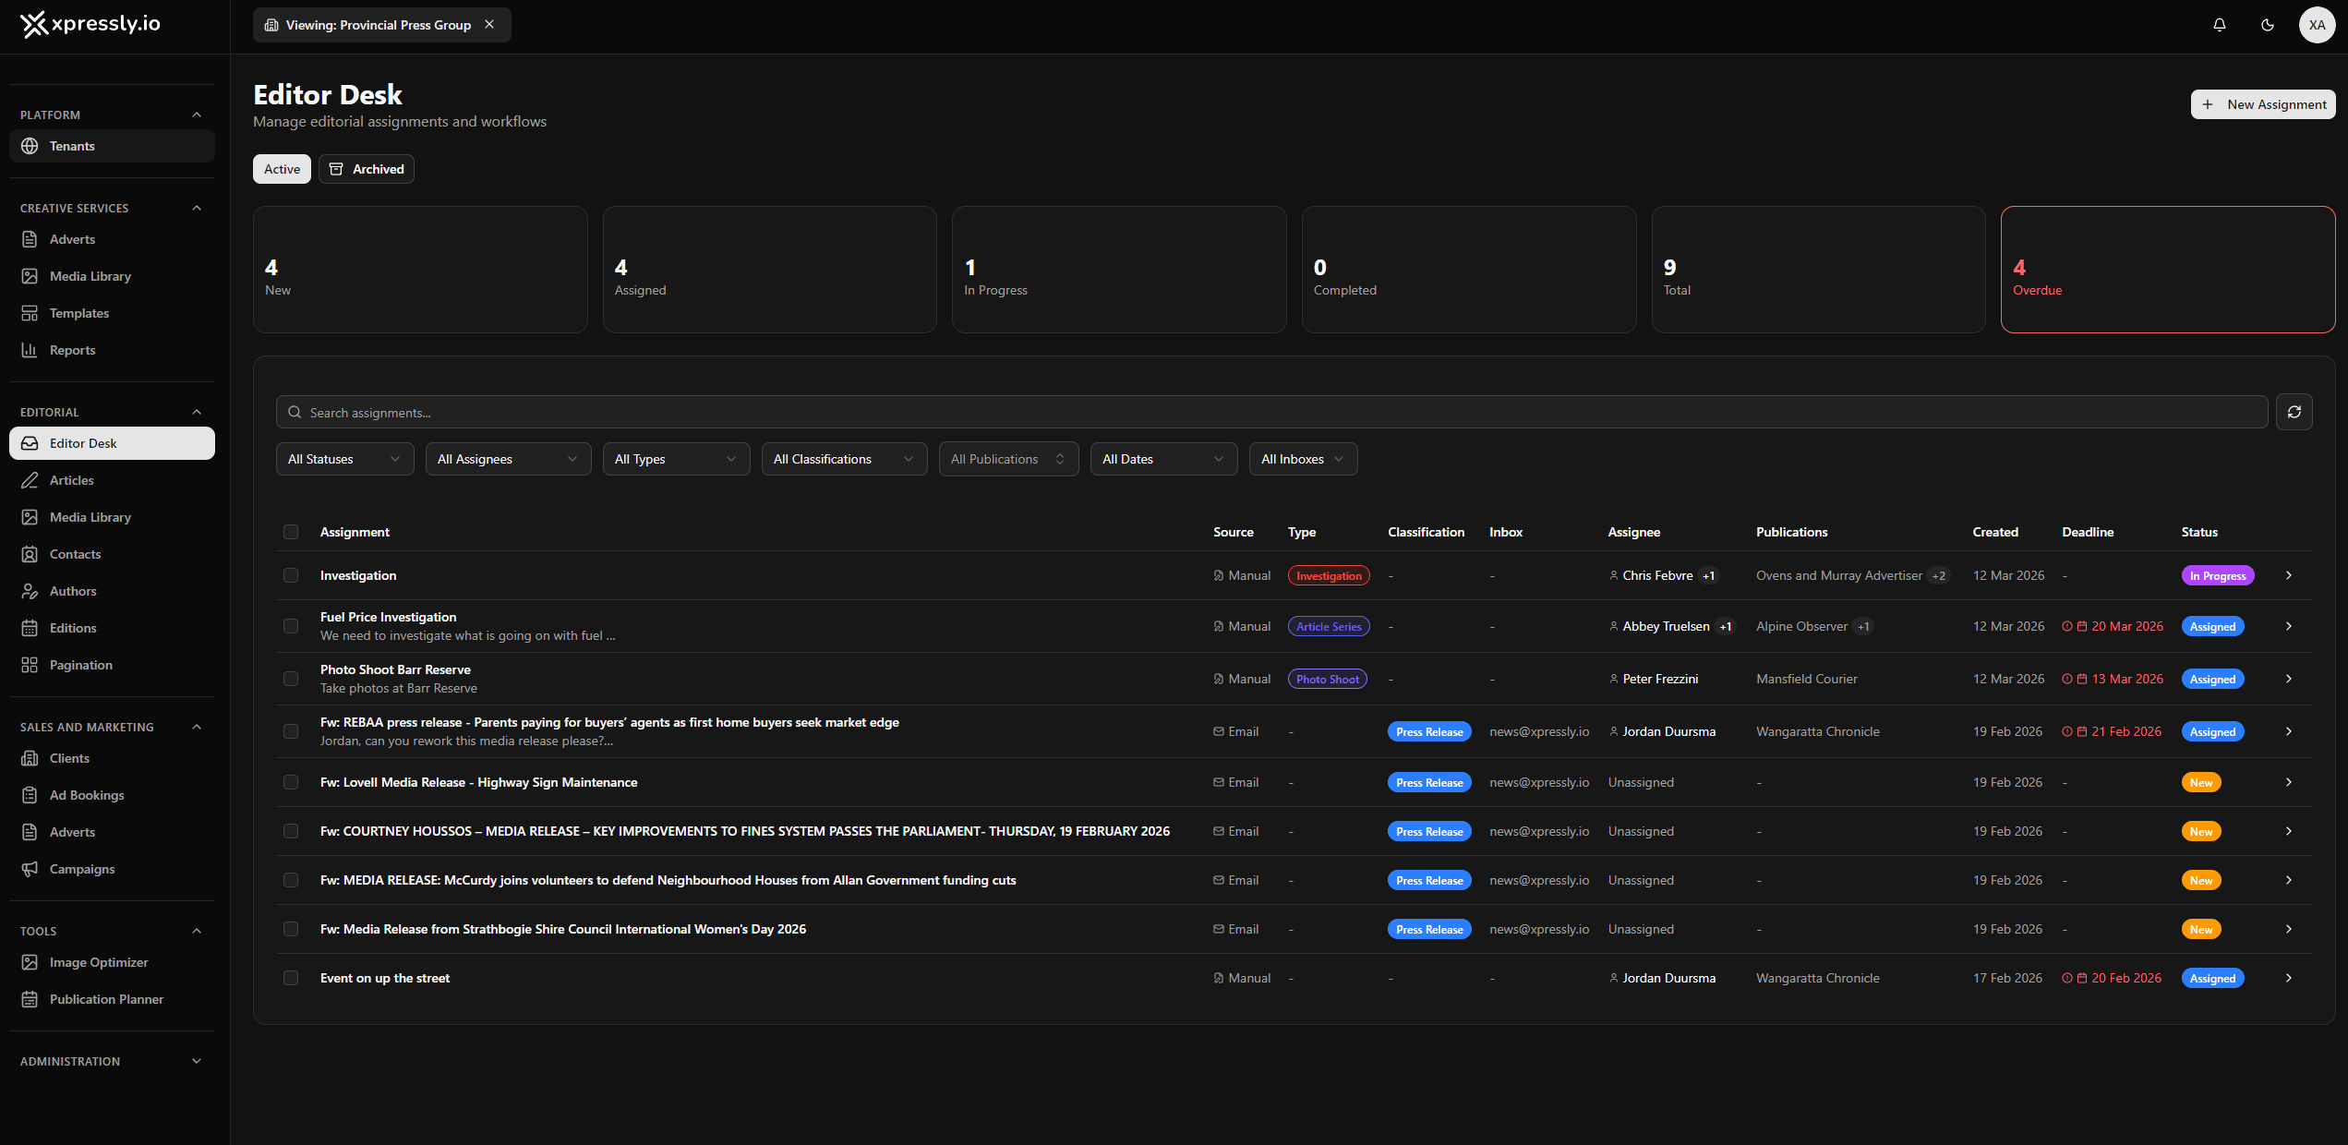The height and width of the screenshot is (1145, 2348).
Task: Open the Publication Planner
Action: tap(106, 998)
